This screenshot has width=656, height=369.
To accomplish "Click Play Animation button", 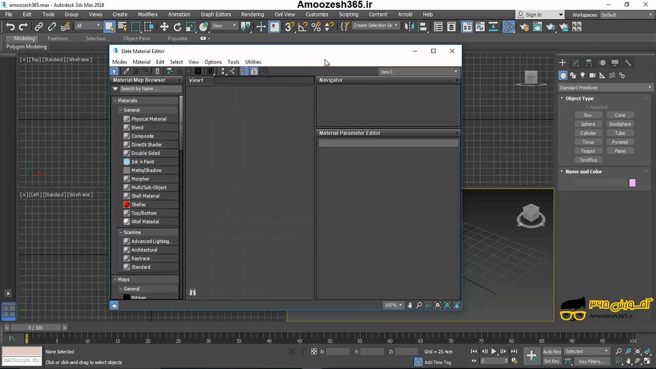I will click(x=494, y=352).
